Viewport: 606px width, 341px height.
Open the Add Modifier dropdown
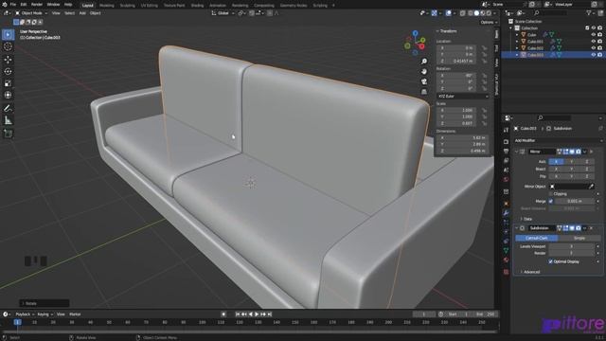pos(559,141)
